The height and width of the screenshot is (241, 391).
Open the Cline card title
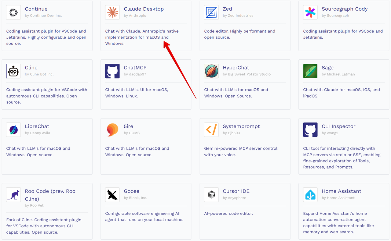point(31,68)
